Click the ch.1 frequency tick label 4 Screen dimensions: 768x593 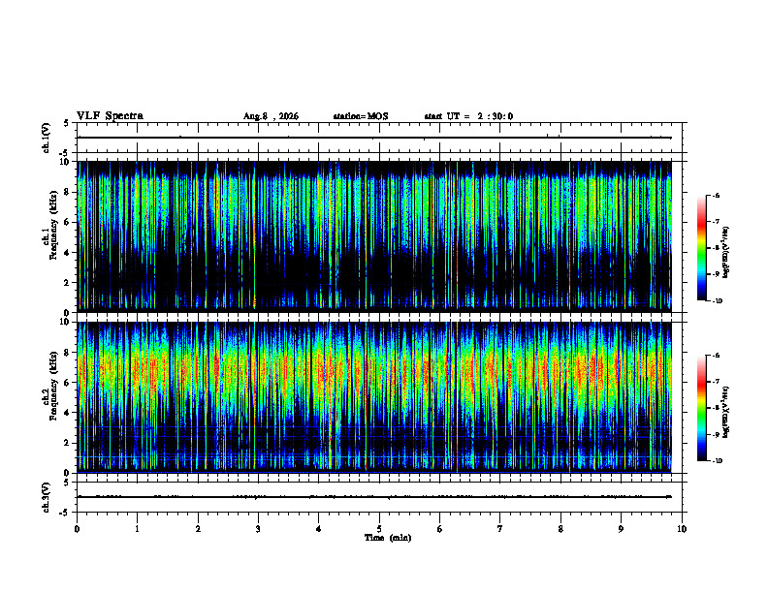[66, 253]
